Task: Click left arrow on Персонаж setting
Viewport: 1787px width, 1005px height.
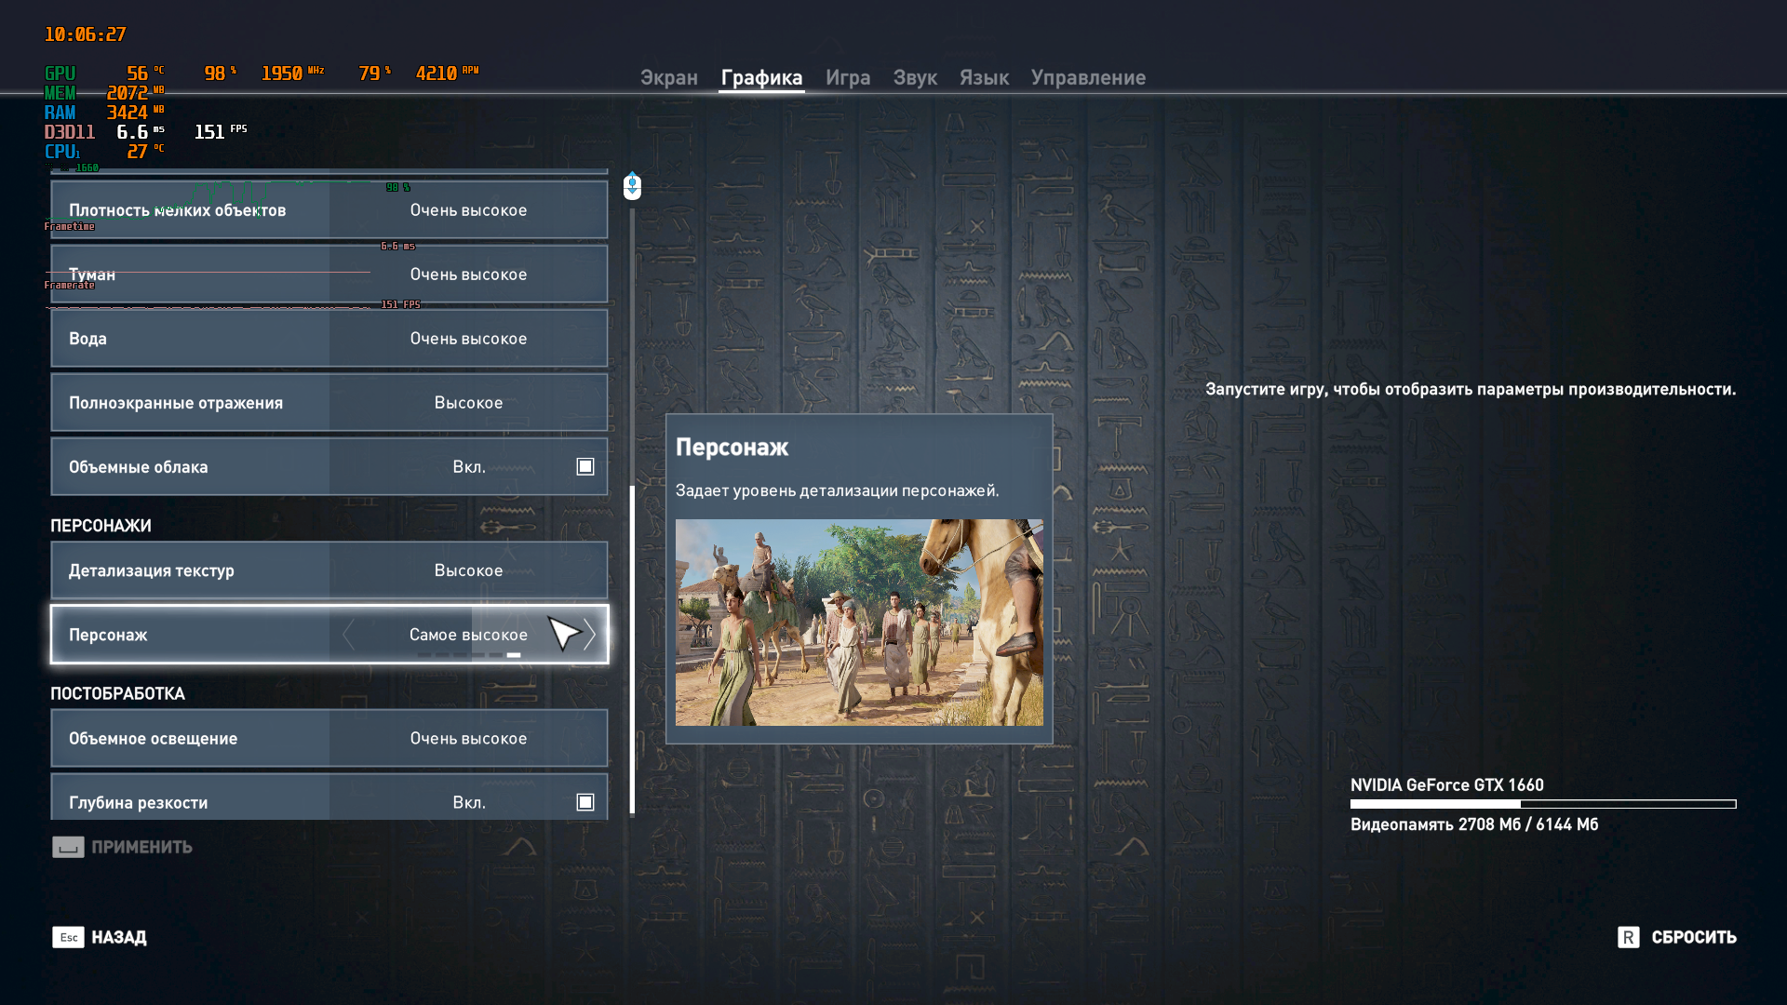Action: (349, 635)
